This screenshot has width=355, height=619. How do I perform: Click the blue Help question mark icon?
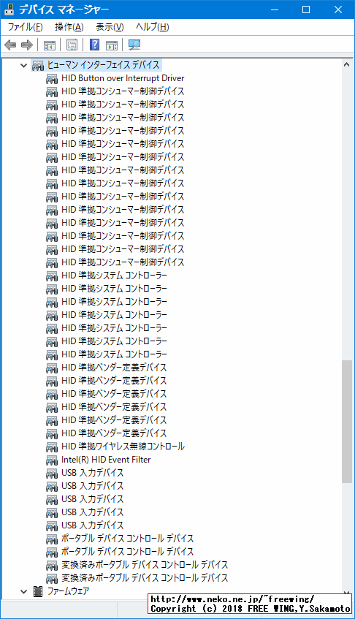click(x=95, y=45)
